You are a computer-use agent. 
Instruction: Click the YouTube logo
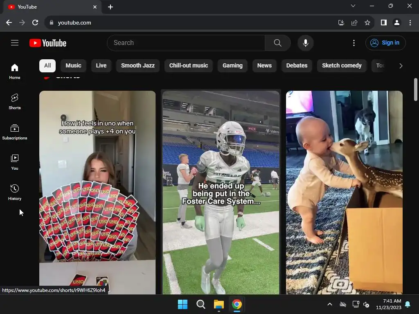tap(48, 43)
